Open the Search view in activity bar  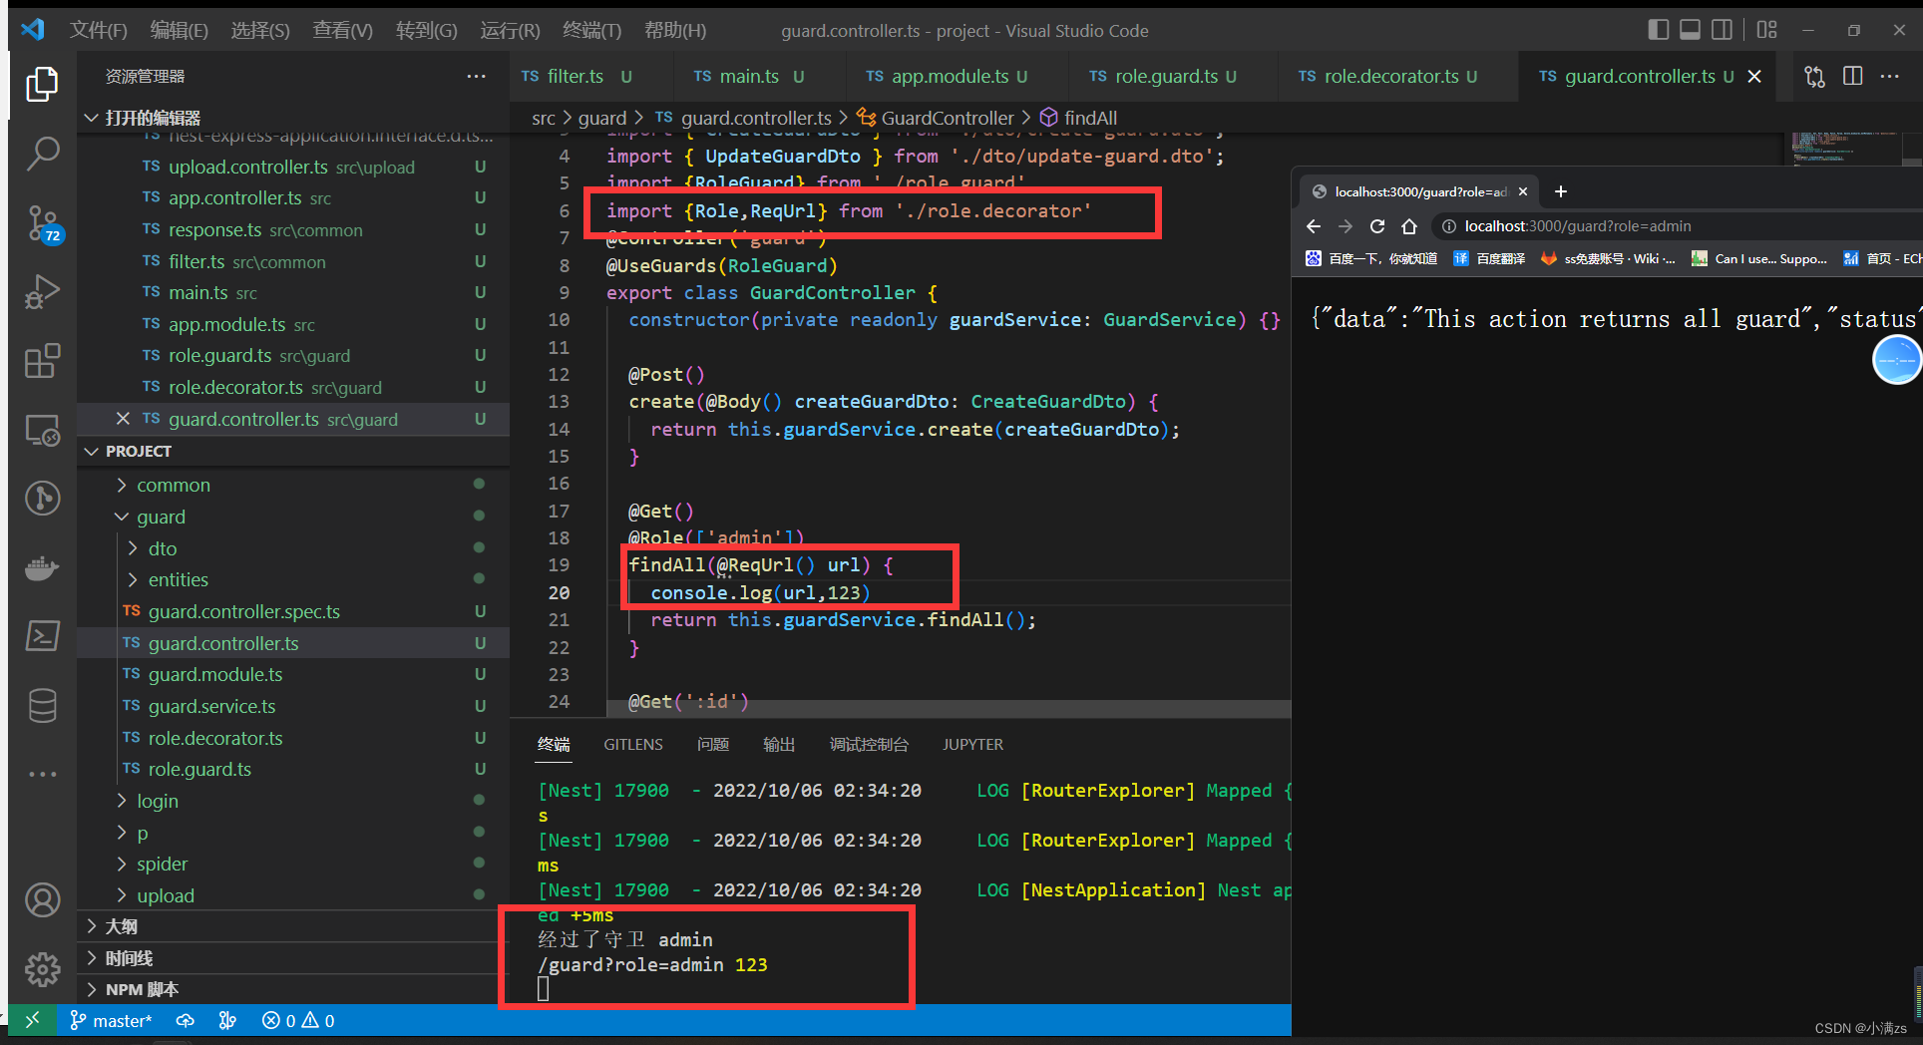coord(42,154)
